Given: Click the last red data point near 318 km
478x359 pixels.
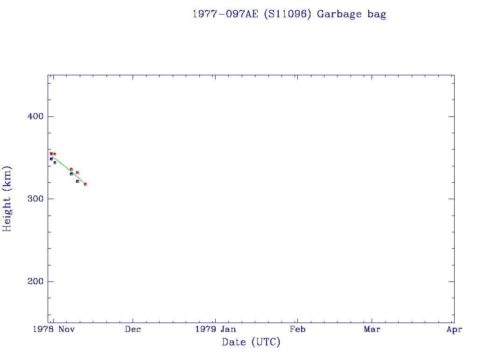Looking at the screenshot, I should click(x=85, y=184).
